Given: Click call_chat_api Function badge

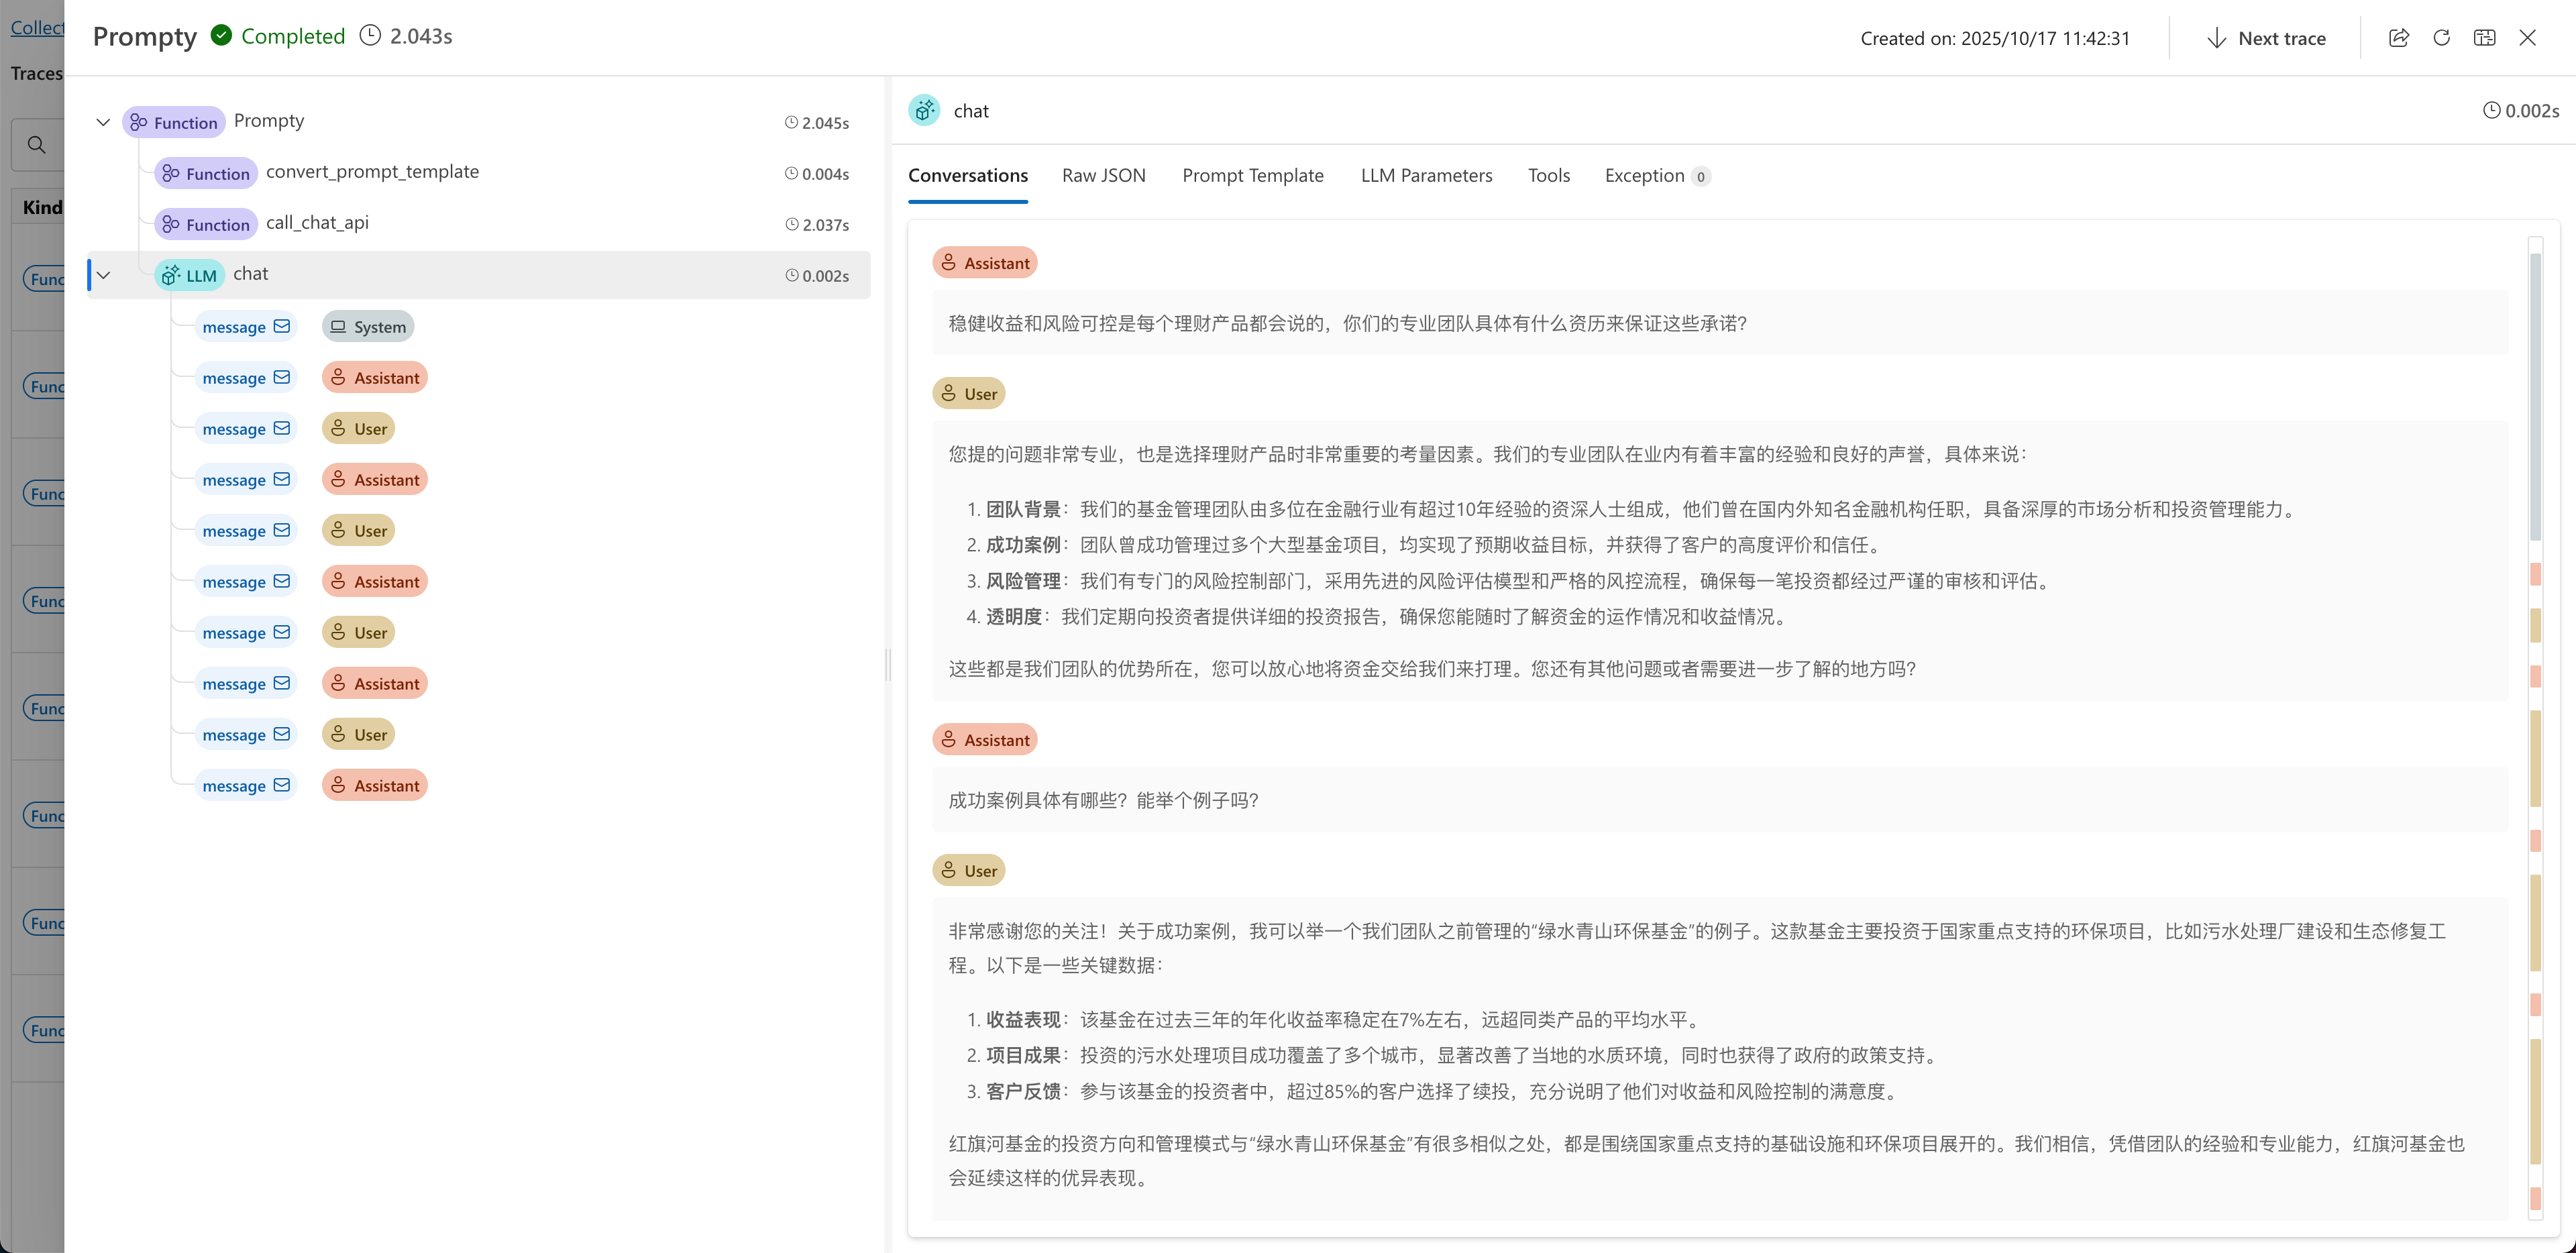Looking at the screenshot, I should (x=206, y=224).
